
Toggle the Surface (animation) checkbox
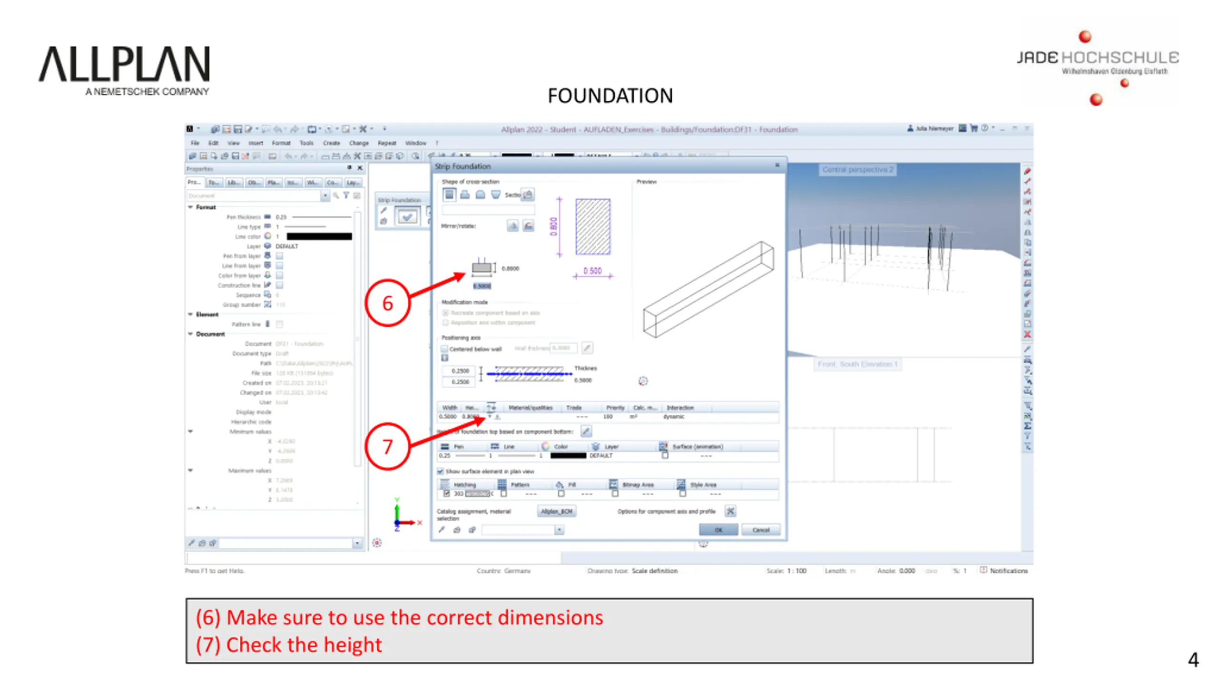click(665, 456)
